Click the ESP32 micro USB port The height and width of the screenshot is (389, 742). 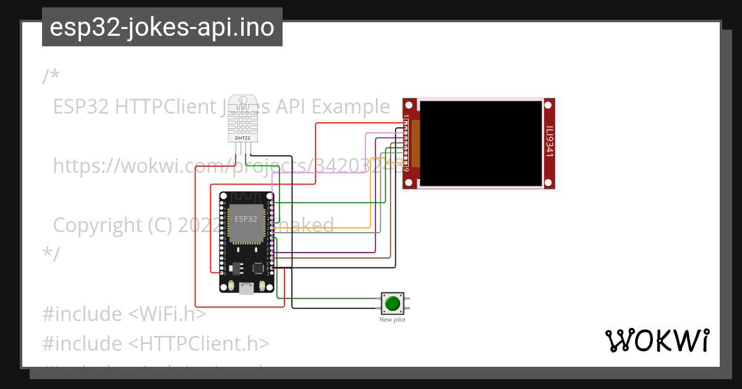(246, 288)
